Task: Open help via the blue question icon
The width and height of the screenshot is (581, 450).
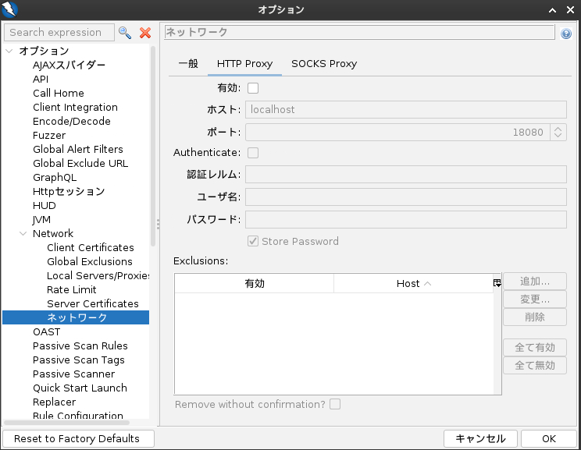Action: pyautogui.click(x=566, y=34)
